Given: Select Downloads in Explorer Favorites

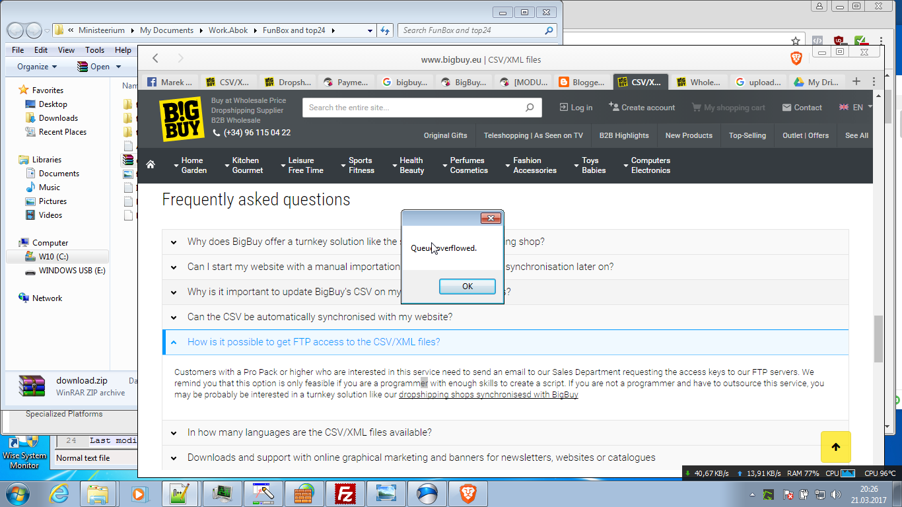Looking at the screenshot, I should (x=58, y=118).
